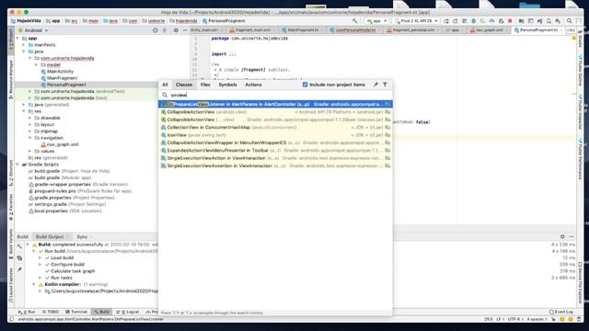Click the Profile app gauge icon
The width and height of the screenshot is (589, 331).
pyautogui.click(x=491, y=21)
